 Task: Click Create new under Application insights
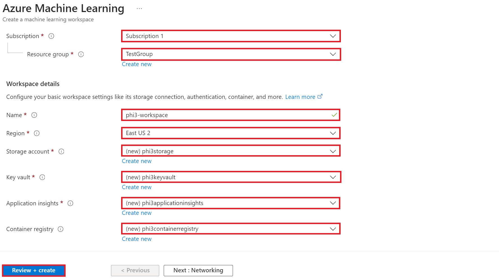(x=137, y=213)
